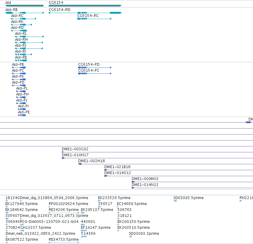Select the Ald-PI protein label

(23, 106)
